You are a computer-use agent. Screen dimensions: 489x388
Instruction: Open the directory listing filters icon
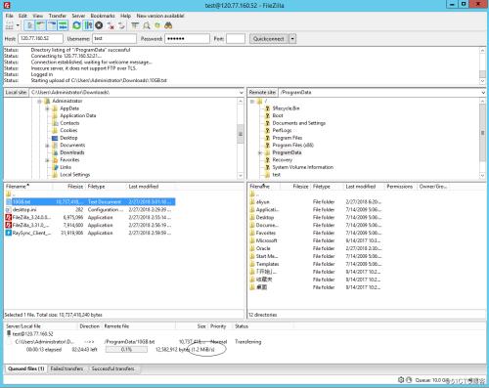135,25
